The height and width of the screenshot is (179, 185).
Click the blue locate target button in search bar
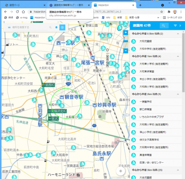[62, 27]
